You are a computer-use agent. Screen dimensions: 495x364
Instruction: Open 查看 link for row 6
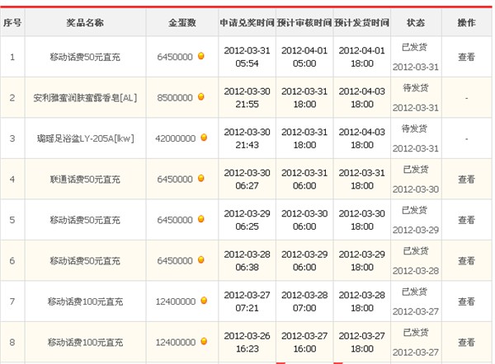coord(466,261)
